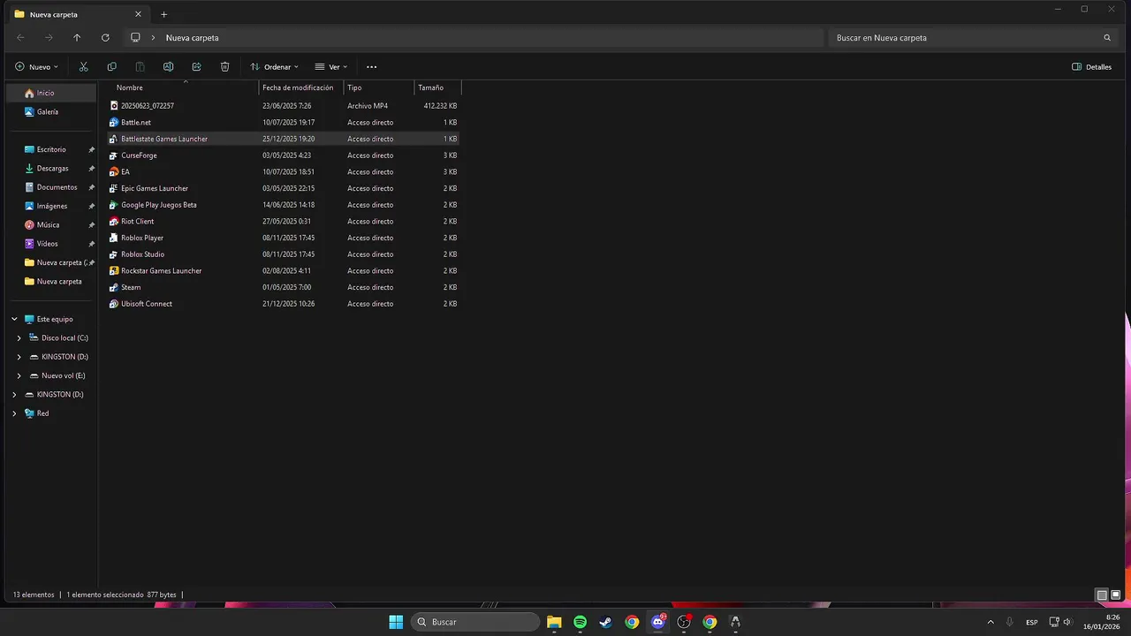
Task: Click the Windows Start button
Action: tap(396, 622)
